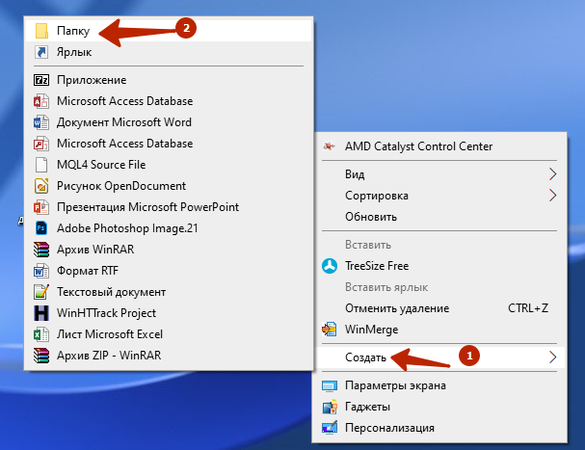Expand the Вид submenu arrow
This screenshot has width=585, height=450.
click(x=552, y=174)
